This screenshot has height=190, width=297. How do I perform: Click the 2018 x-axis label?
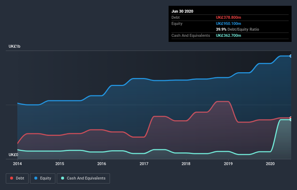coord(186,164)
